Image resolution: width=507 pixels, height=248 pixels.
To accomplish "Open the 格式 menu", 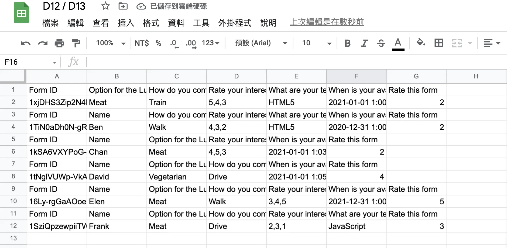I will [x=151, y=23].
